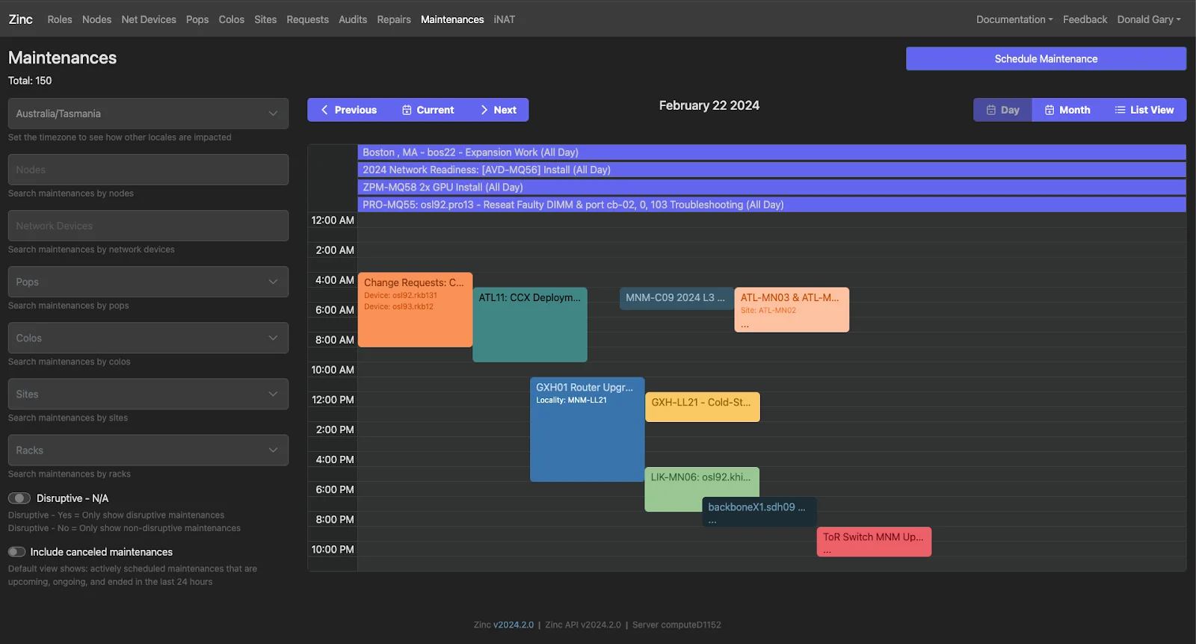Open the red ToR Switch MNM event
This screenshot has height=644, width=1196.
[873, 542]
